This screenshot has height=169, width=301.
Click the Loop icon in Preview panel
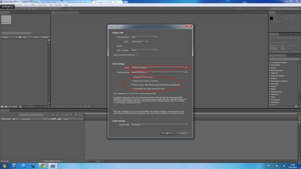(295, 38)
